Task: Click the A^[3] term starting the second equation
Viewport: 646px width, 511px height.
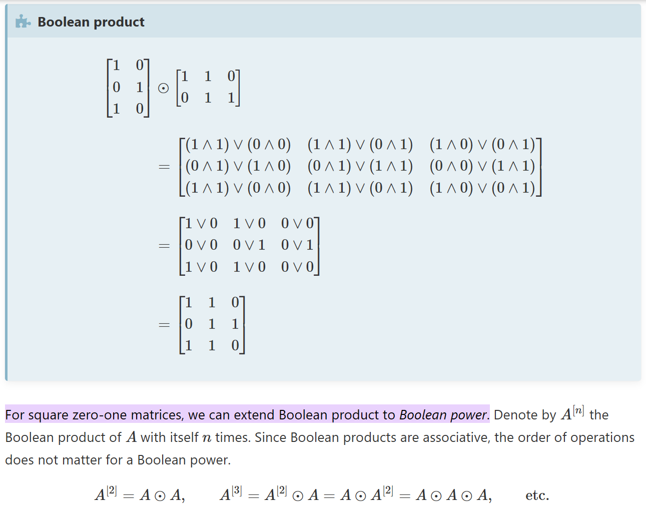Action: click(x=231, y=494)
